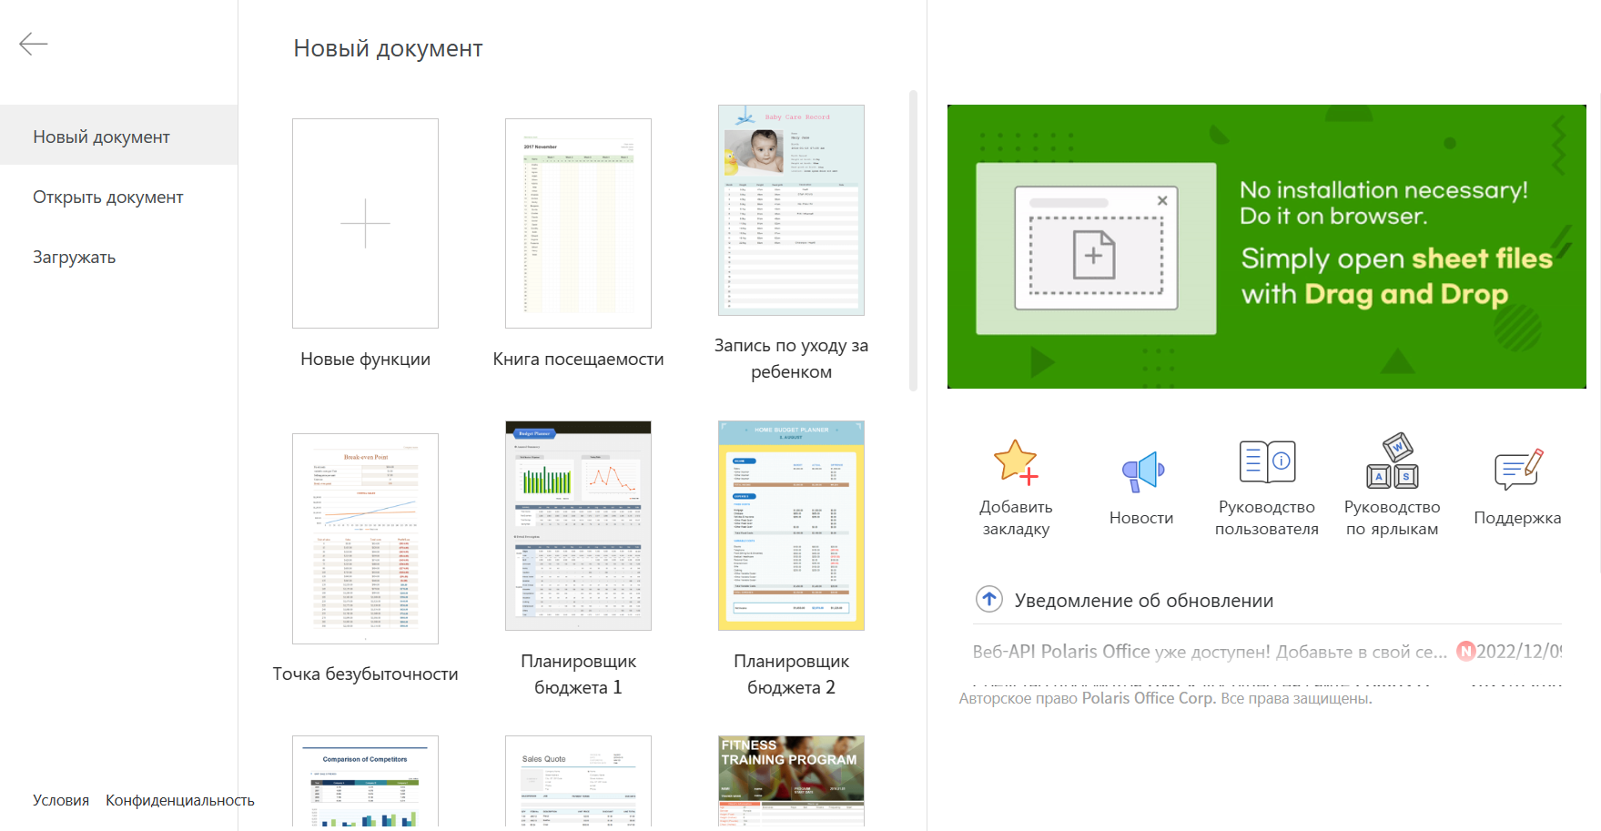The height and width of the screenshot is (831, 1601).
Task: Click the 2022/12/0 date text
Action: tap(1519, 652)
